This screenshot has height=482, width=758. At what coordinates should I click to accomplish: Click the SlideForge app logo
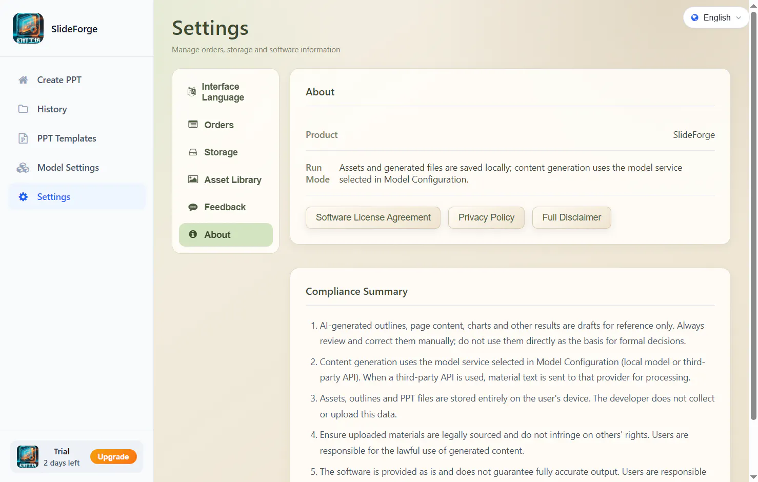(28, 29)
